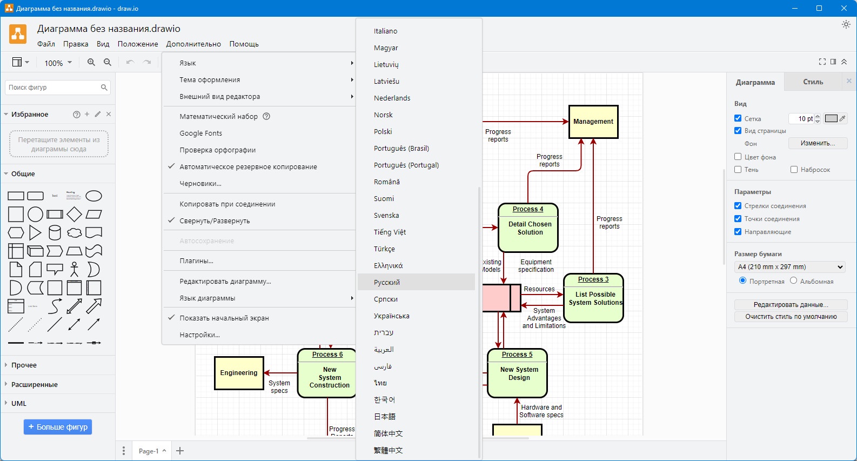Select the Альбомная orientation radio button
This screenshot has width=857, height=461.
pos(793,280)
